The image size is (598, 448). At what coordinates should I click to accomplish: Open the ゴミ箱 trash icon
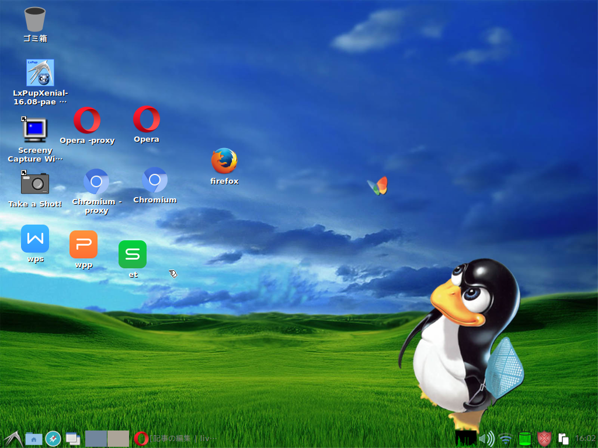coord(35,19)
